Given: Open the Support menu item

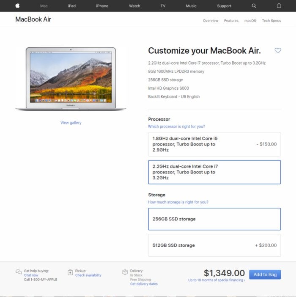Looking at the screenshot, I should 224,6.
